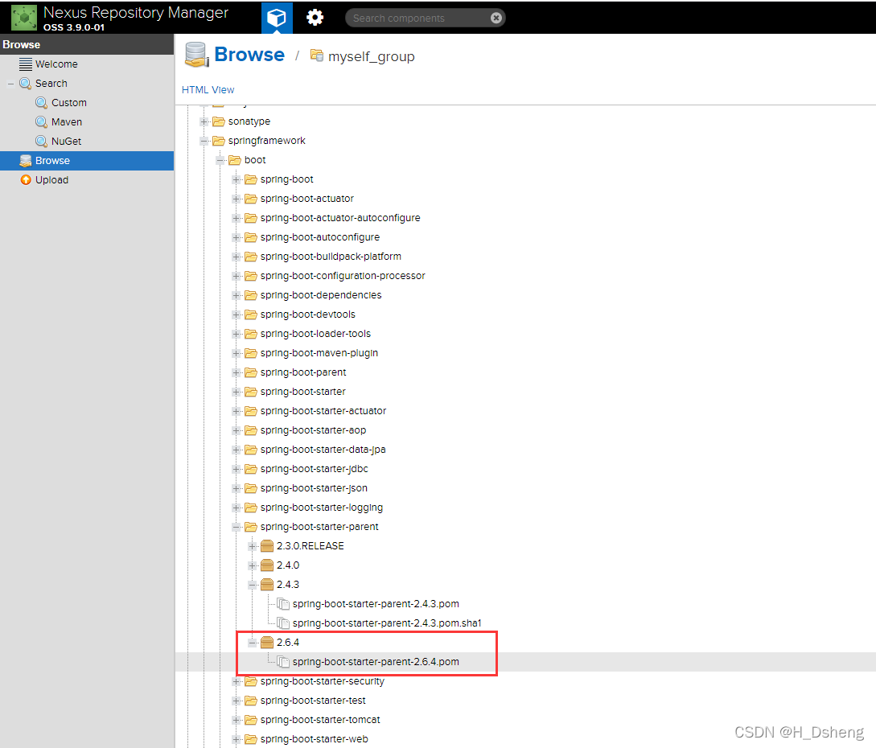Screen dimensions: 876x748
Task: Open Custom search in sidebar
Action: pos(87,103)
